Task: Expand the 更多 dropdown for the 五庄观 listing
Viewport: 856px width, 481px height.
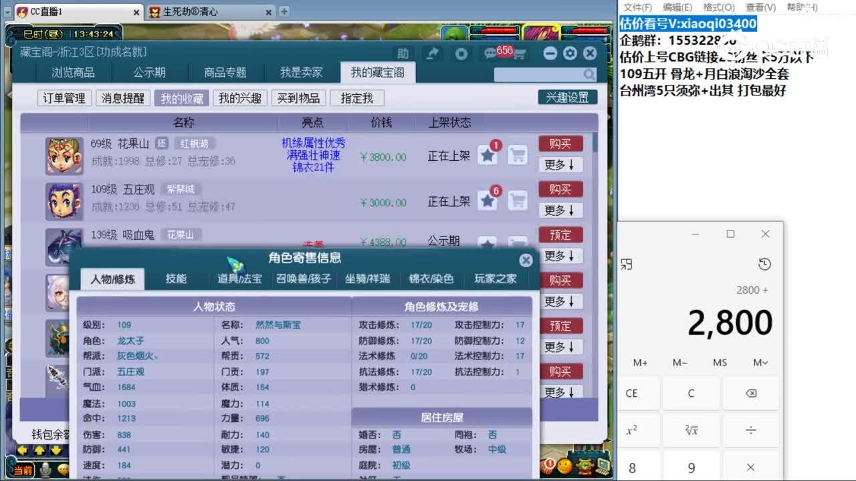Action: (560, 210)
